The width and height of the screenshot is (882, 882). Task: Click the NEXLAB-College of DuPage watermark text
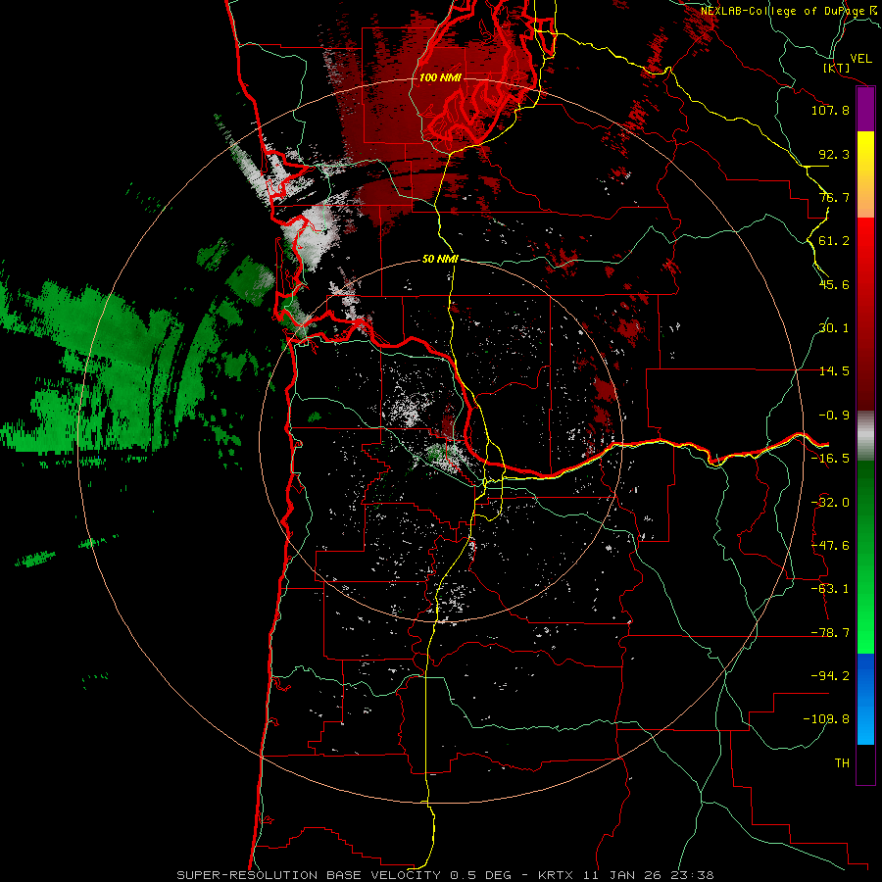coord(782,11)
